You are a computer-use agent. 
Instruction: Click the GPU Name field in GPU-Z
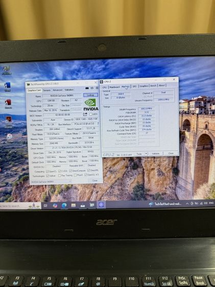point(62,95)
